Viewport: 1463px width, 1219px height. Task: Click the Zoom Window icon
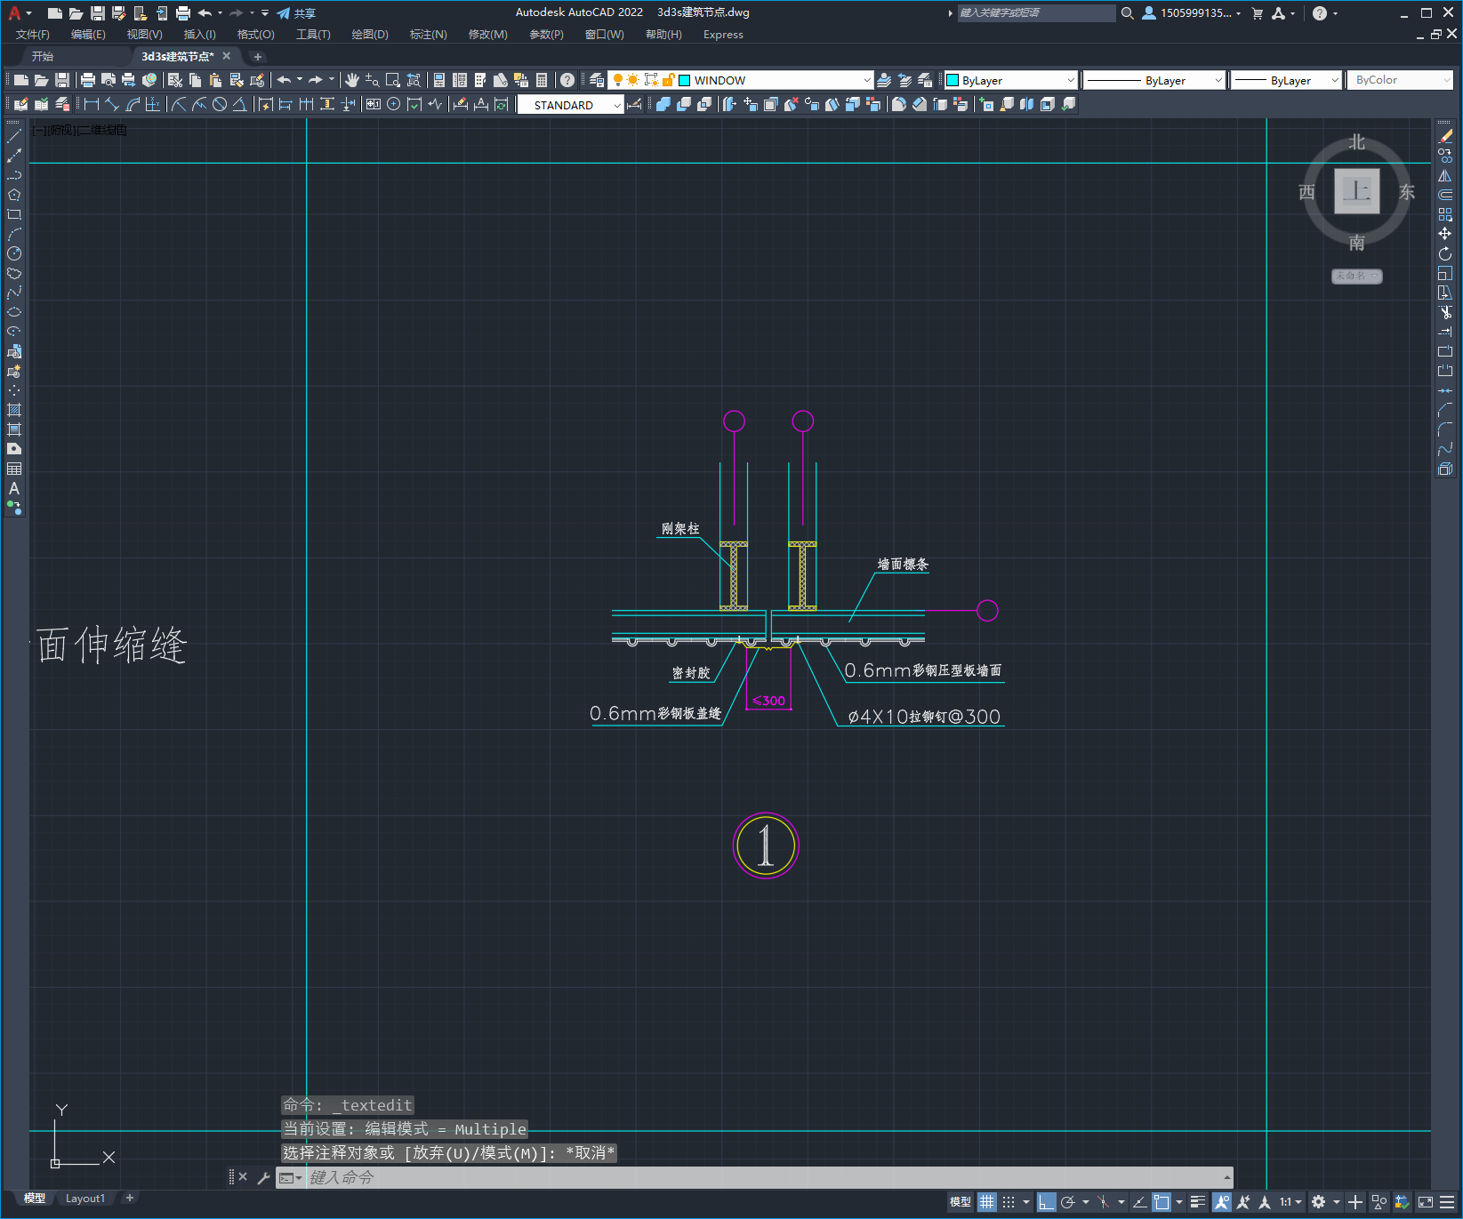393,80
